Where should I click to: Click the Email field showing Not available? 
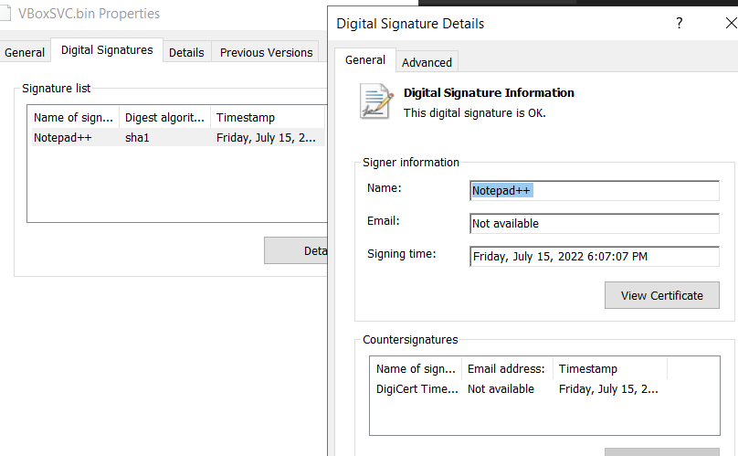594,224
